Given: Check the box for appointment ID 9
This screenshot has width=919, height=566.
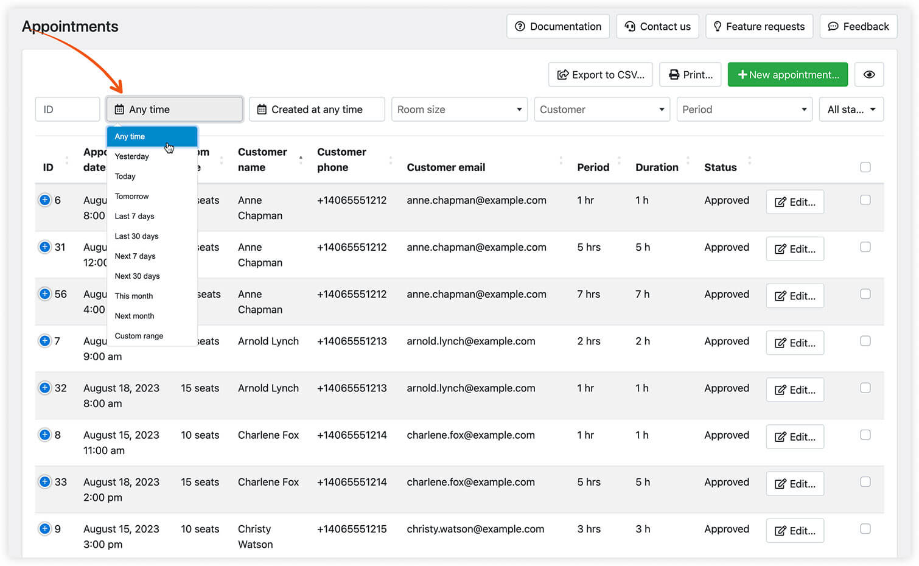Looking at the screenshot, I should click(865, 528).
